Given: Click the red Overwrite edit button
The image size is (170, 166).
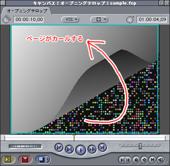Looking at the screenshot, I should tap(25, 159).
